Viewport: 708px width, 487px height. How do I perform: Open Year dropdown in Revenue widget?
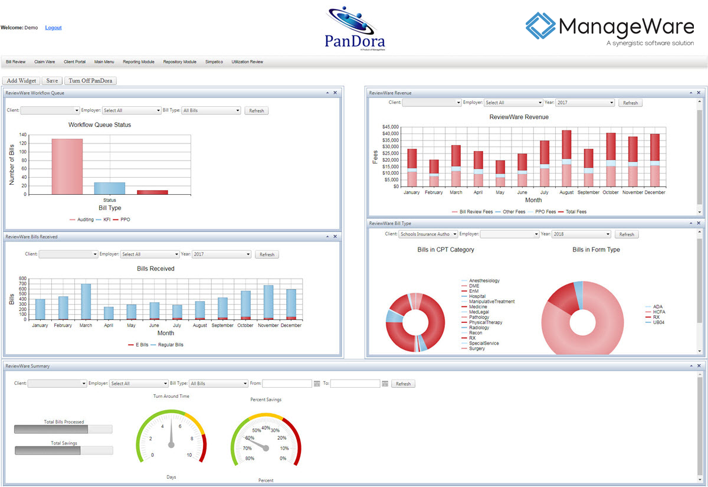tap(585, 103)
